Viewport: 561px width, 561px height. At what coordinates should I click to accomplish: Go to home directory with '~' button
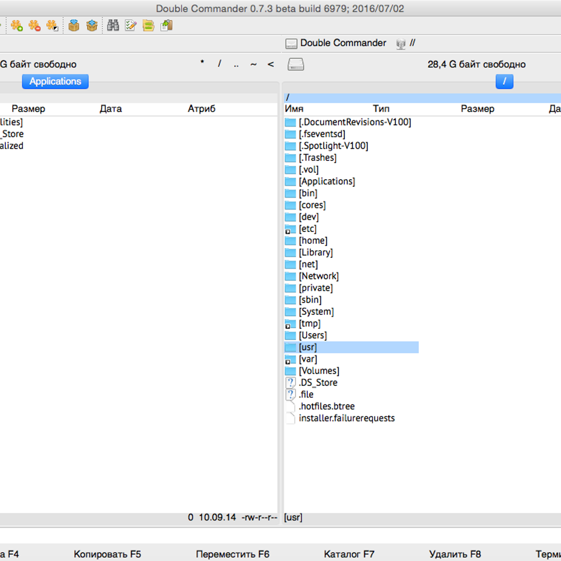click(254, 64)
